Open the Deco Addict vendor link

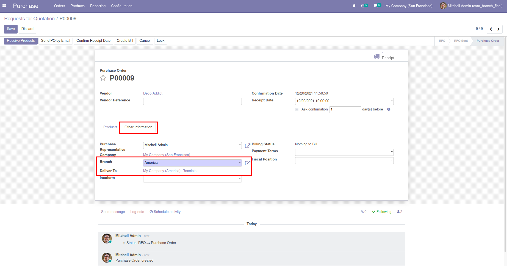pyautogui.click(x=153, y=93)
